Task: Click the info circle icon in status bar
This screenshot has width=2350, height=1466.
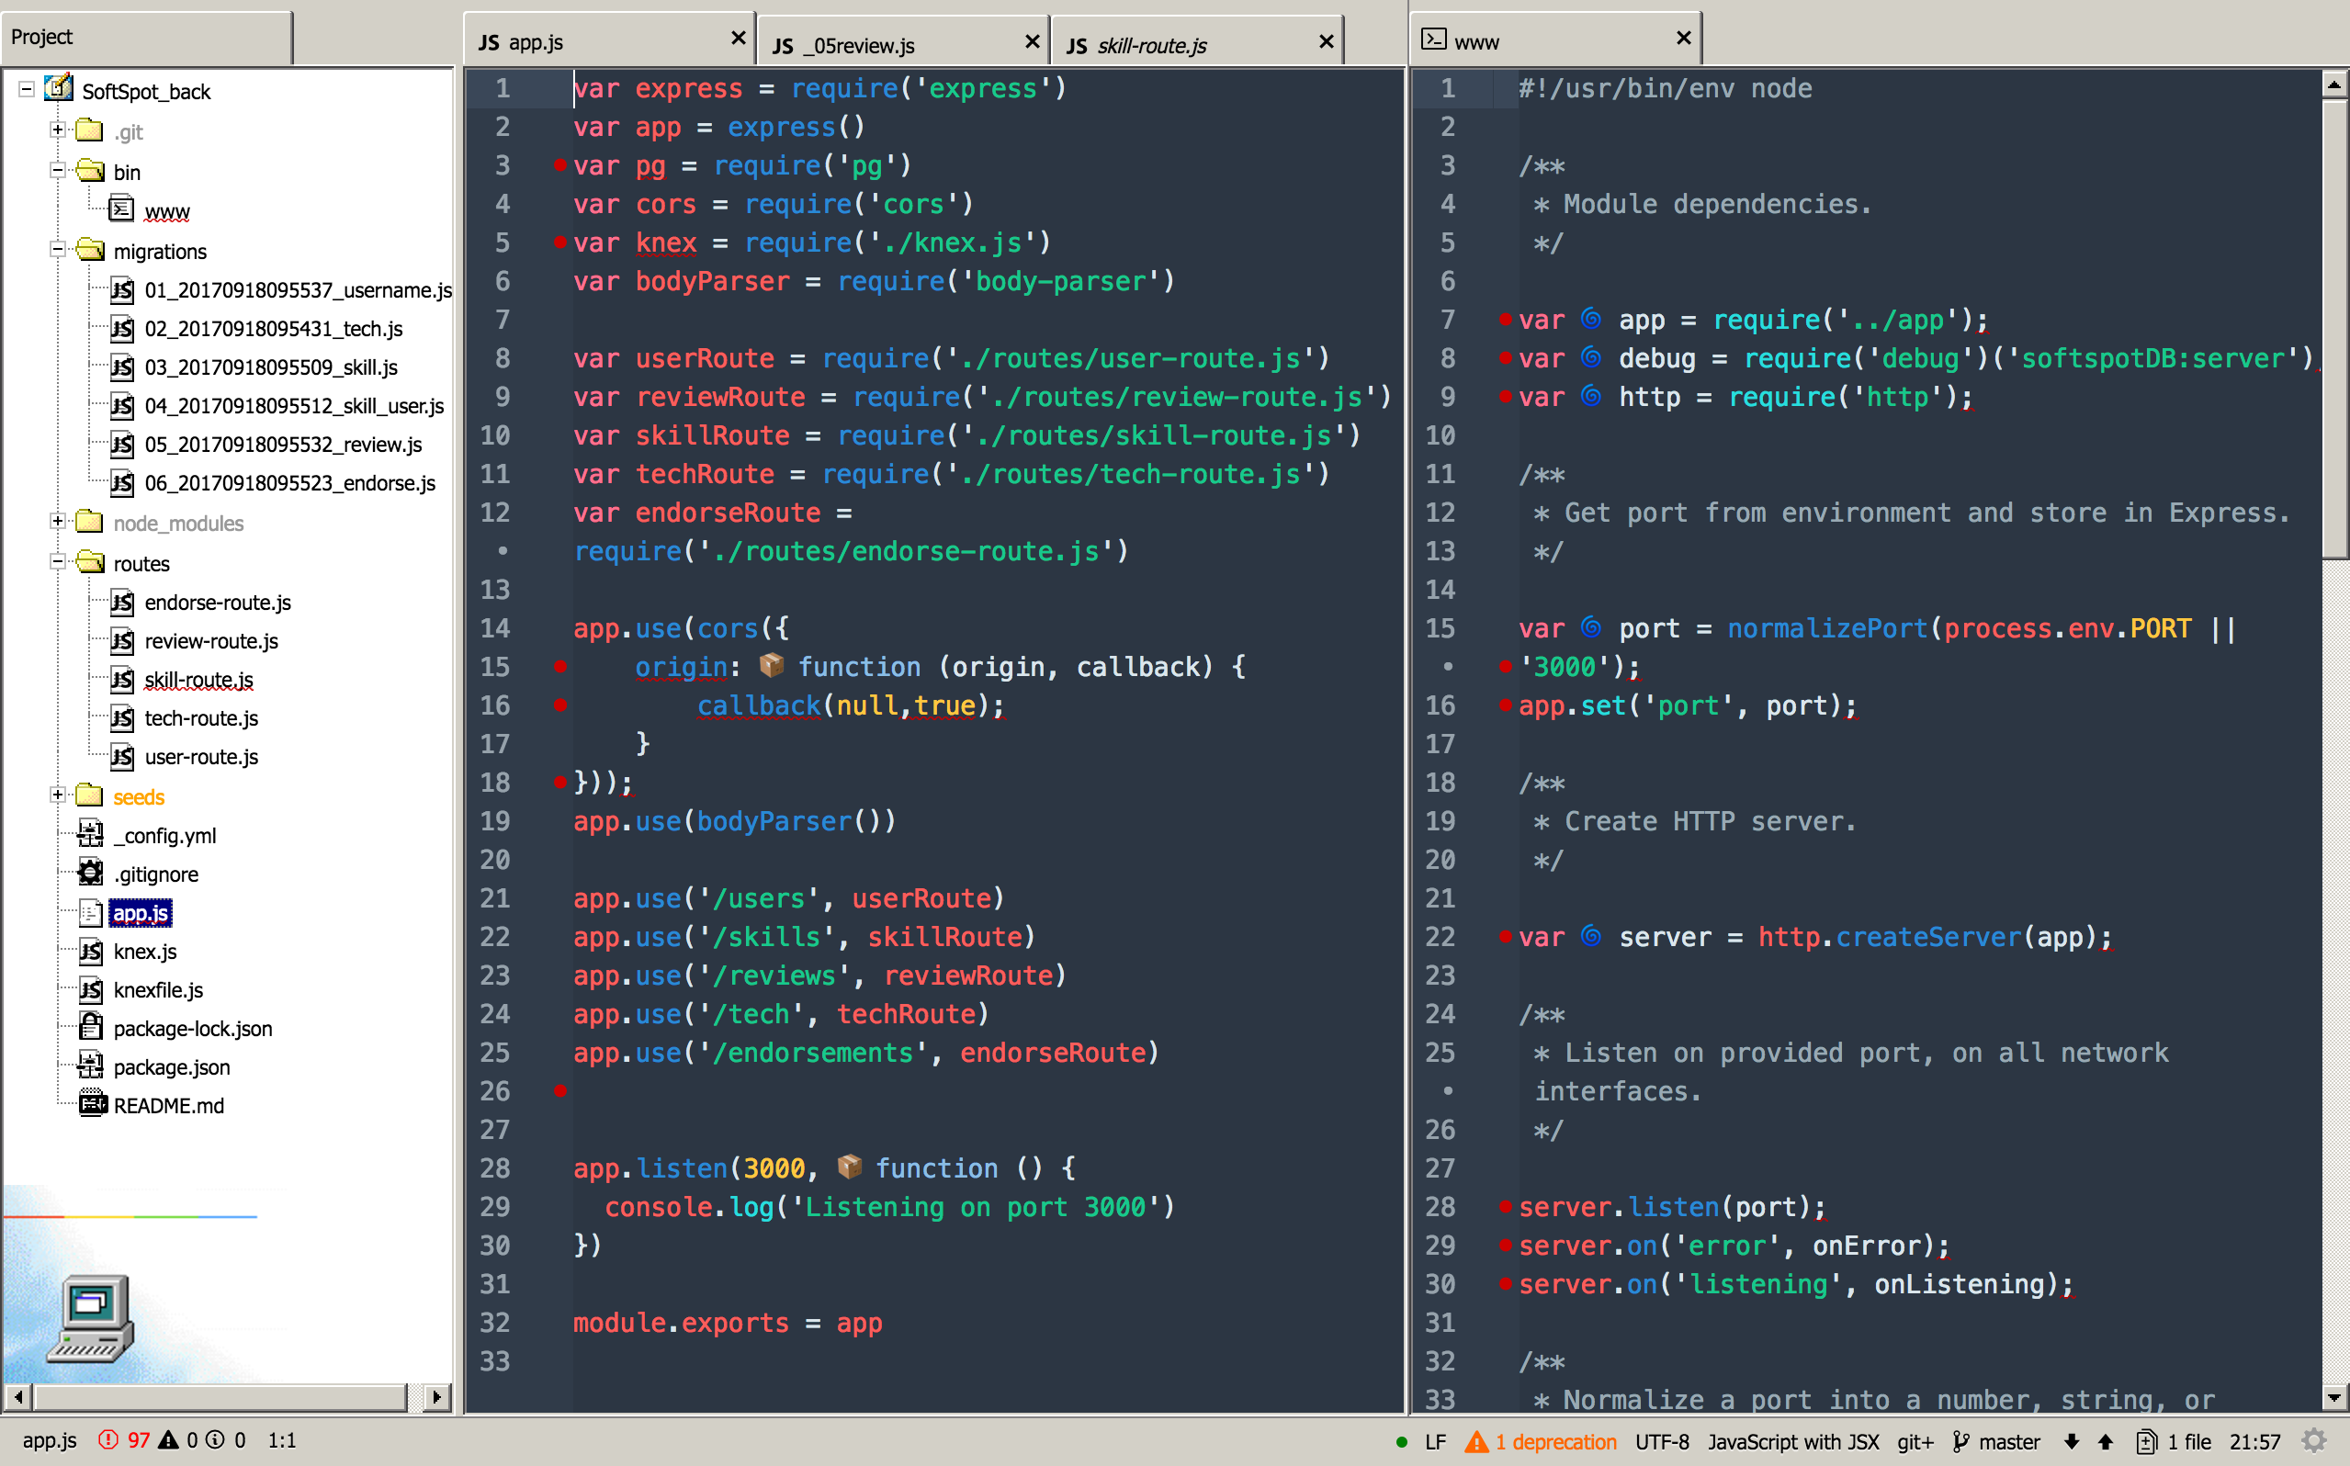Action: click(215, 1440)
